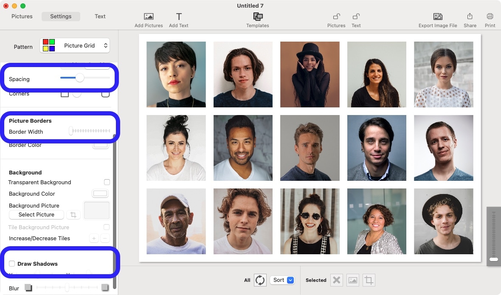This screenshot has width=501, height=295.
Task: Click the Select Picture button
Action: coord(37,215)
